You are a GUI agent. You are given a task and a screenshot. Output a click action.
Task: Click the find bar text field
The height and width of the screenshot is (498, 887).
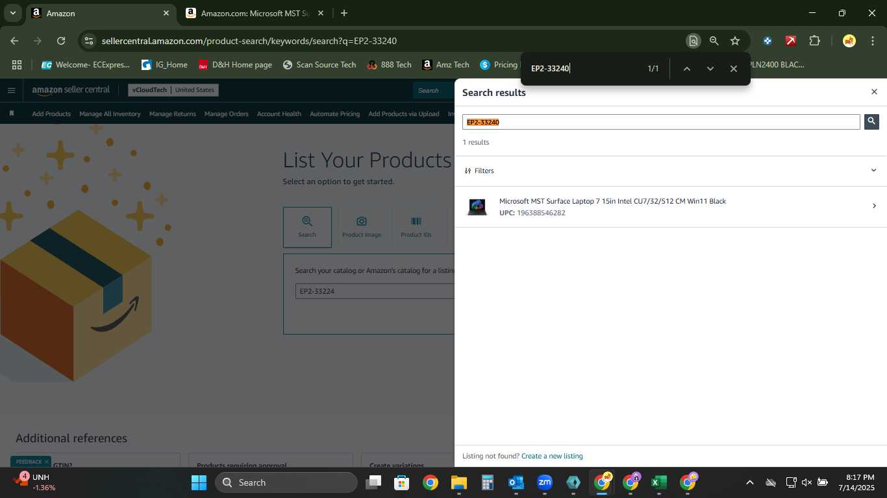coord(584,69)
